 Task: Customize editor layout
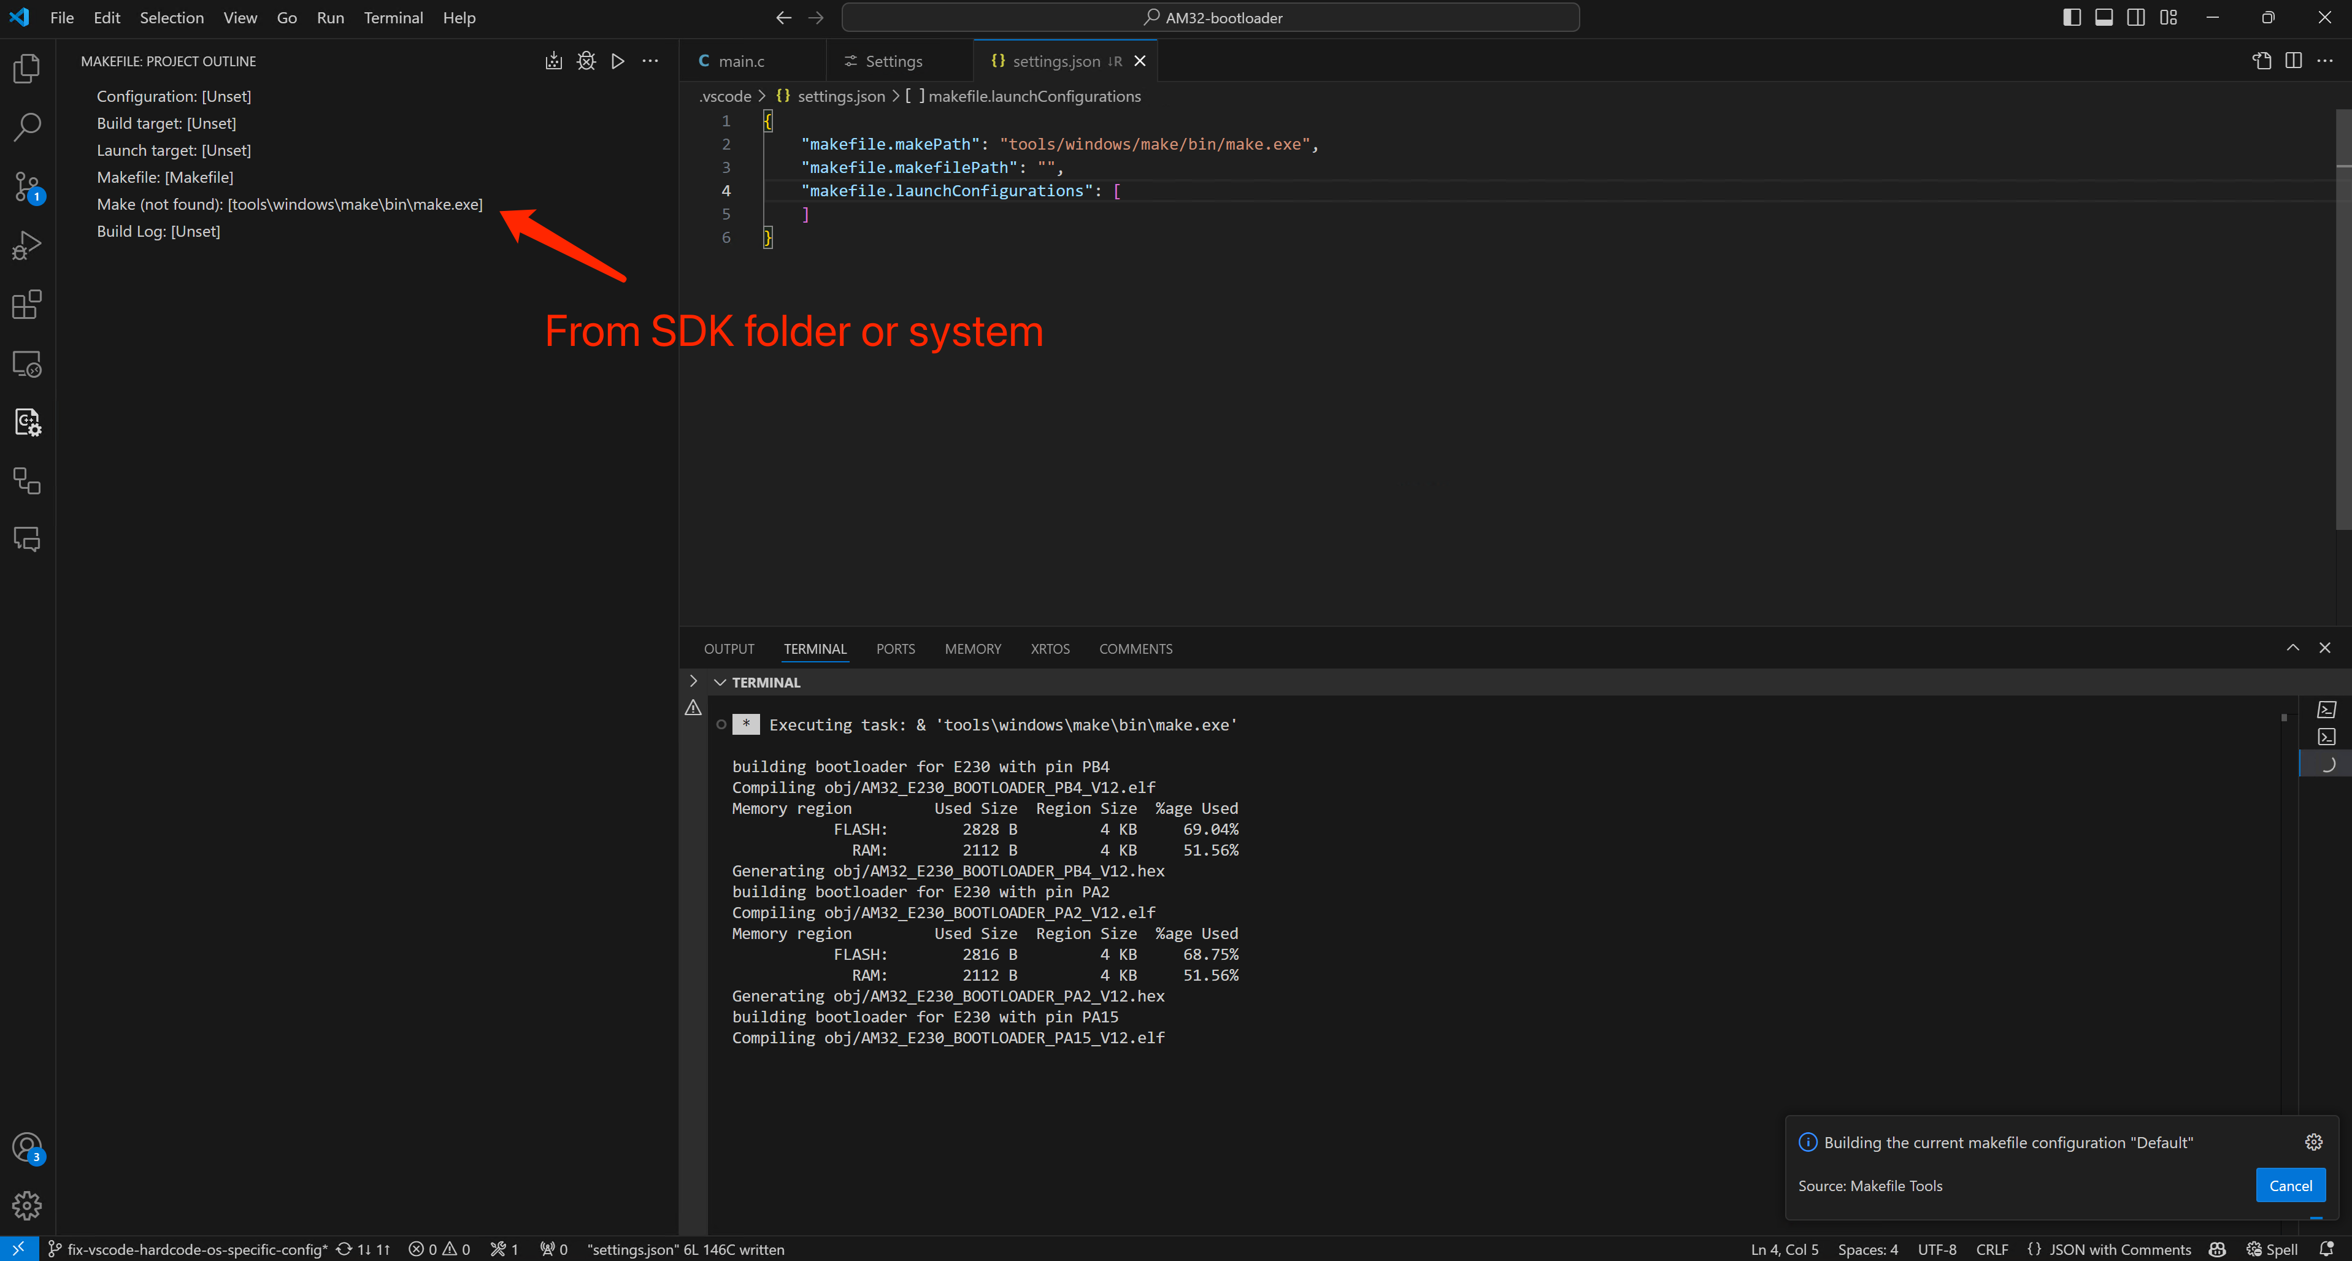click(x=2169, y=17)
